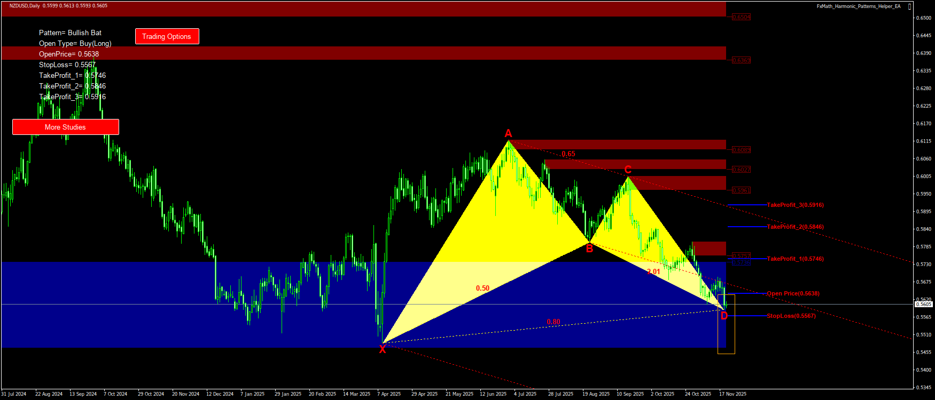Select the red D pattern point marker
935x400 pixels.
click(x=724, y=316)
